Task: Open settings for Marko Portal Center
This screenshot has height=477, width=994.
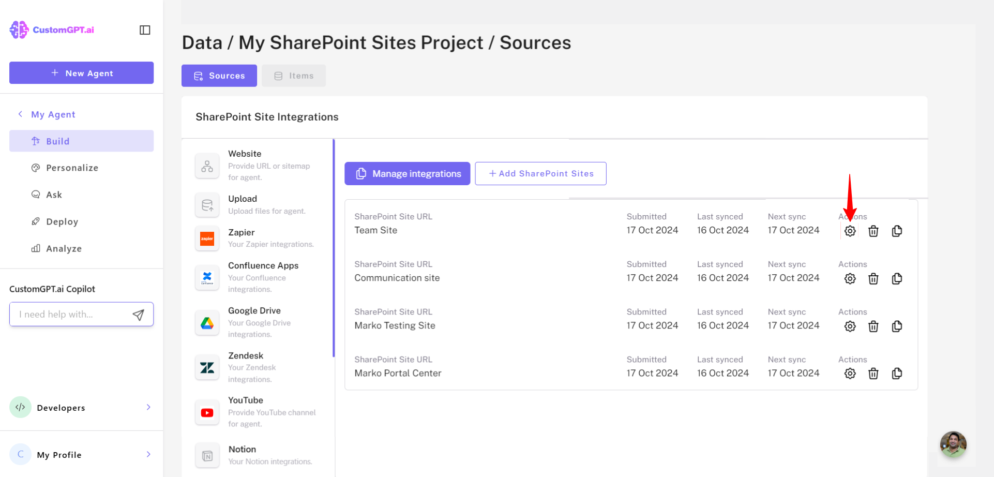Action: (x=850, y=374)
